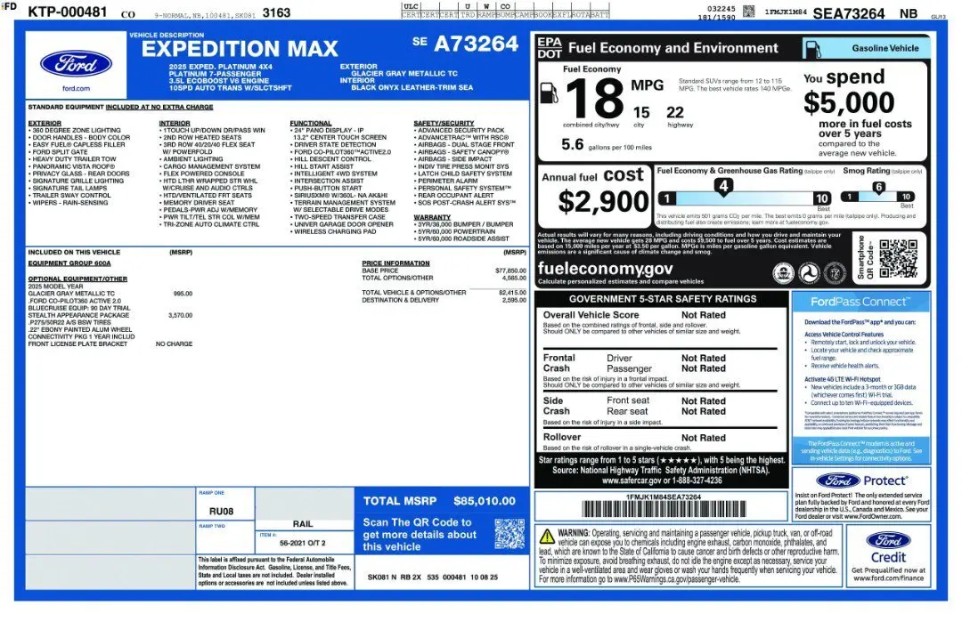
Task: Click the ford.com text under the logo
Action: pyautogui.click(x=76, y=88)
